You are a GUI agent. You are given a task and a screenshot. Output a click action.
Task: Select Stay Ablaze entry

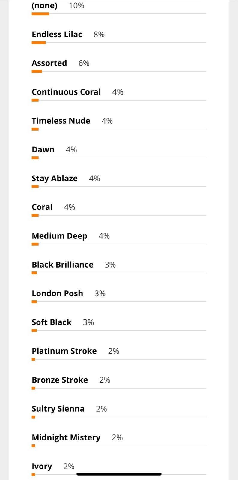click(x=55, y=178)
